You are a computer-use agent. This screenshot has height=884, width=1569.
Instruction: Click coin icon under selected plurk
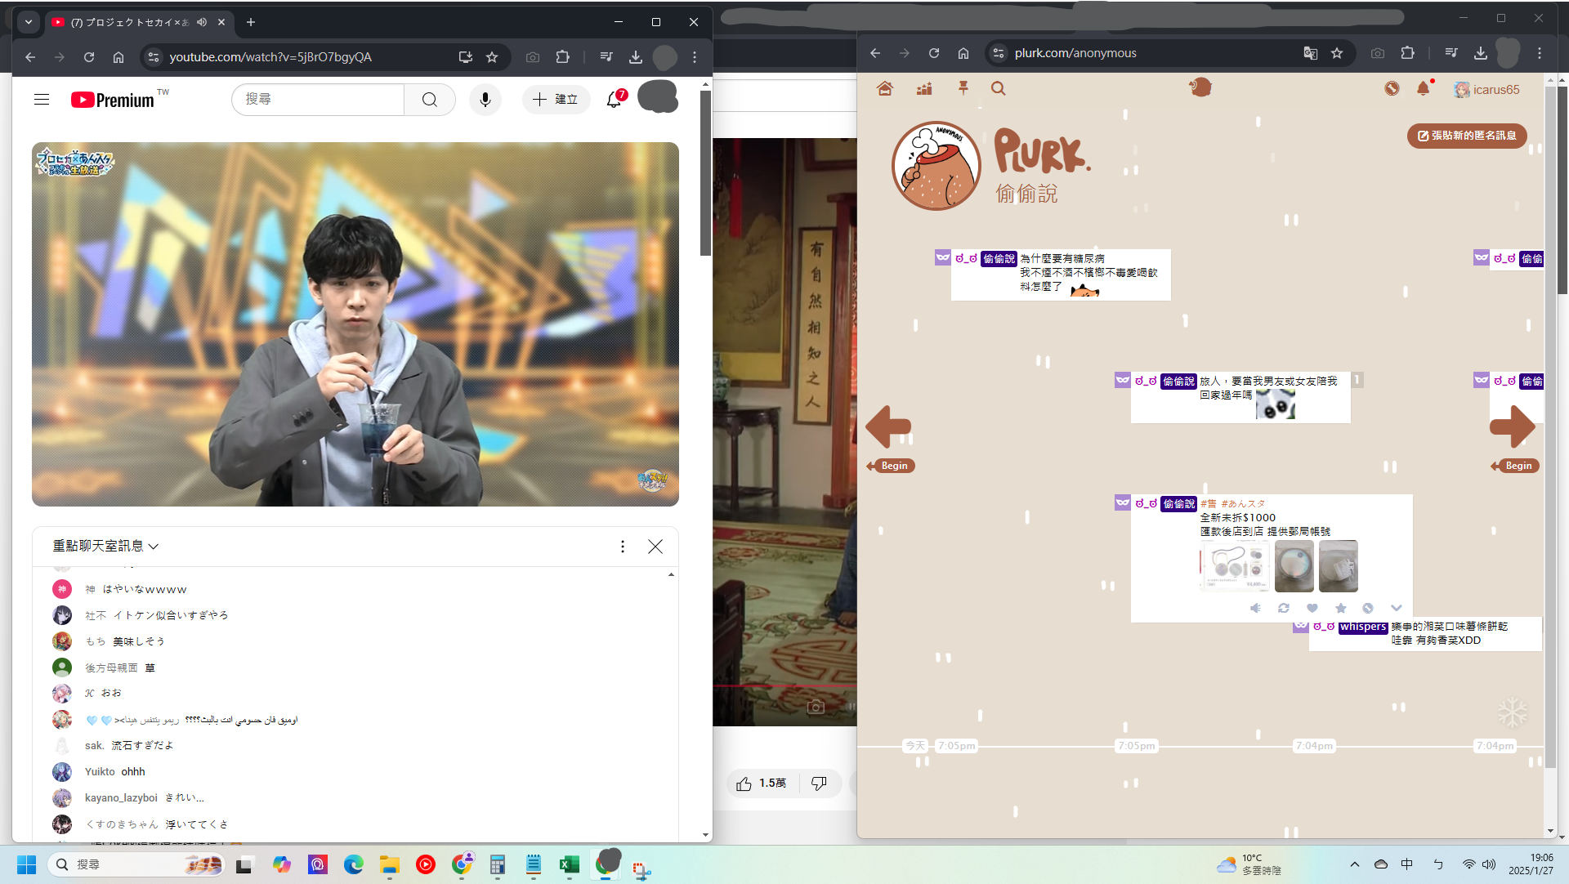[1368, 608]
